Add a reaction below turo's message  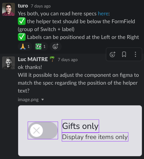[x=56, y=46]
